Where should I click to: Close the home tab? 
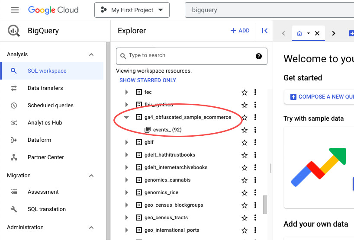tap(317, 33)
